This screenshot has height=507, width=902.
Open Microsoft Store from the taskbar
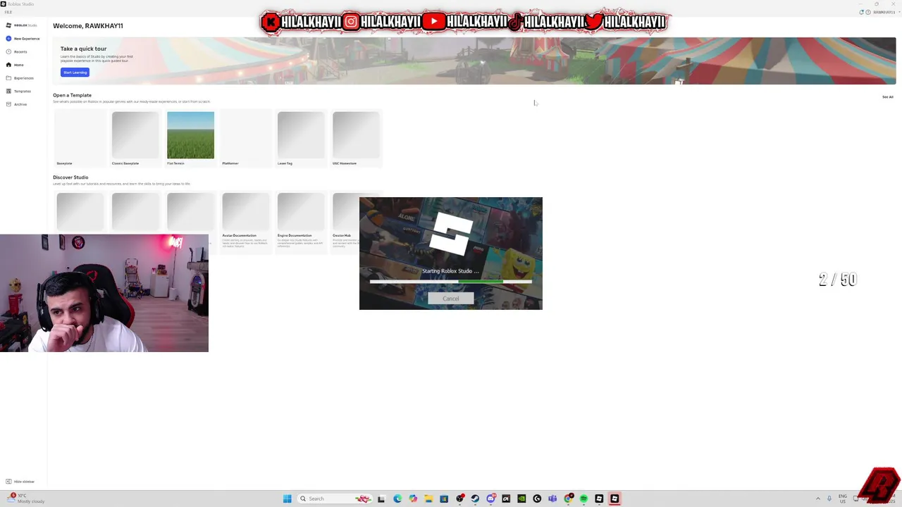tap(444, 499)
